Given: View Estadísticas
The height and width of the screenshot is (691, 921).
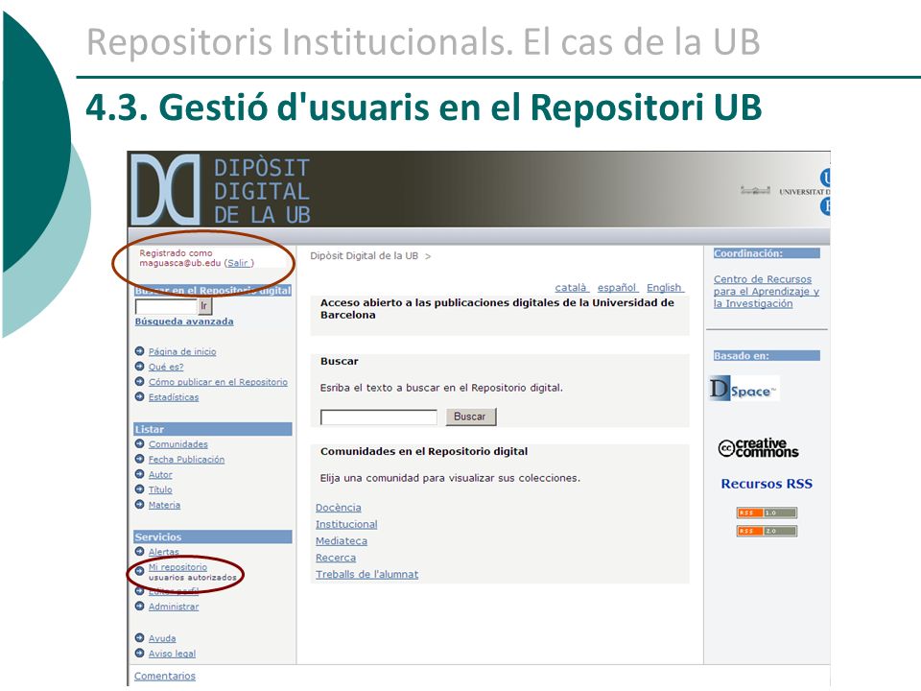Looking at the screenshot, I should point(174,397).
